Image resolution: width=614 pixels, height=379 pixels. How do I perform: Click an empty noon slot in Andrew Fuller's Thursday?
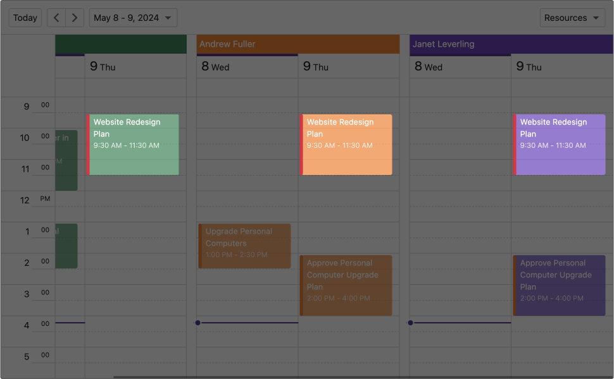(x=349, y=205)
